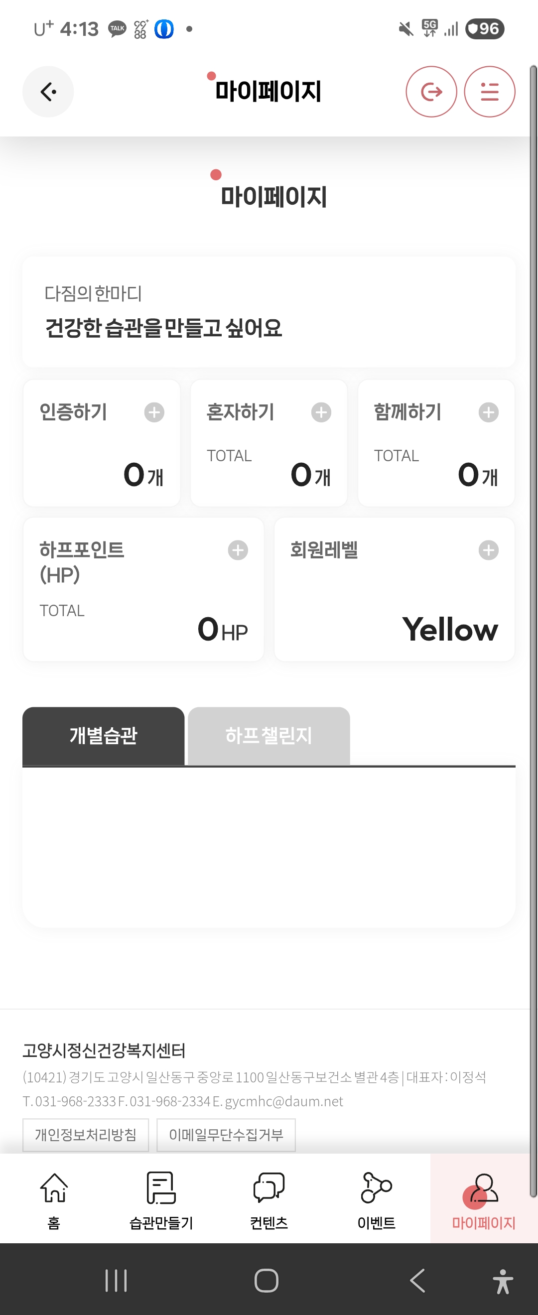This screenshot has height=1315, width=538.
Task: Expand the 함께하기 card plus icon
Action: [489, 412]
